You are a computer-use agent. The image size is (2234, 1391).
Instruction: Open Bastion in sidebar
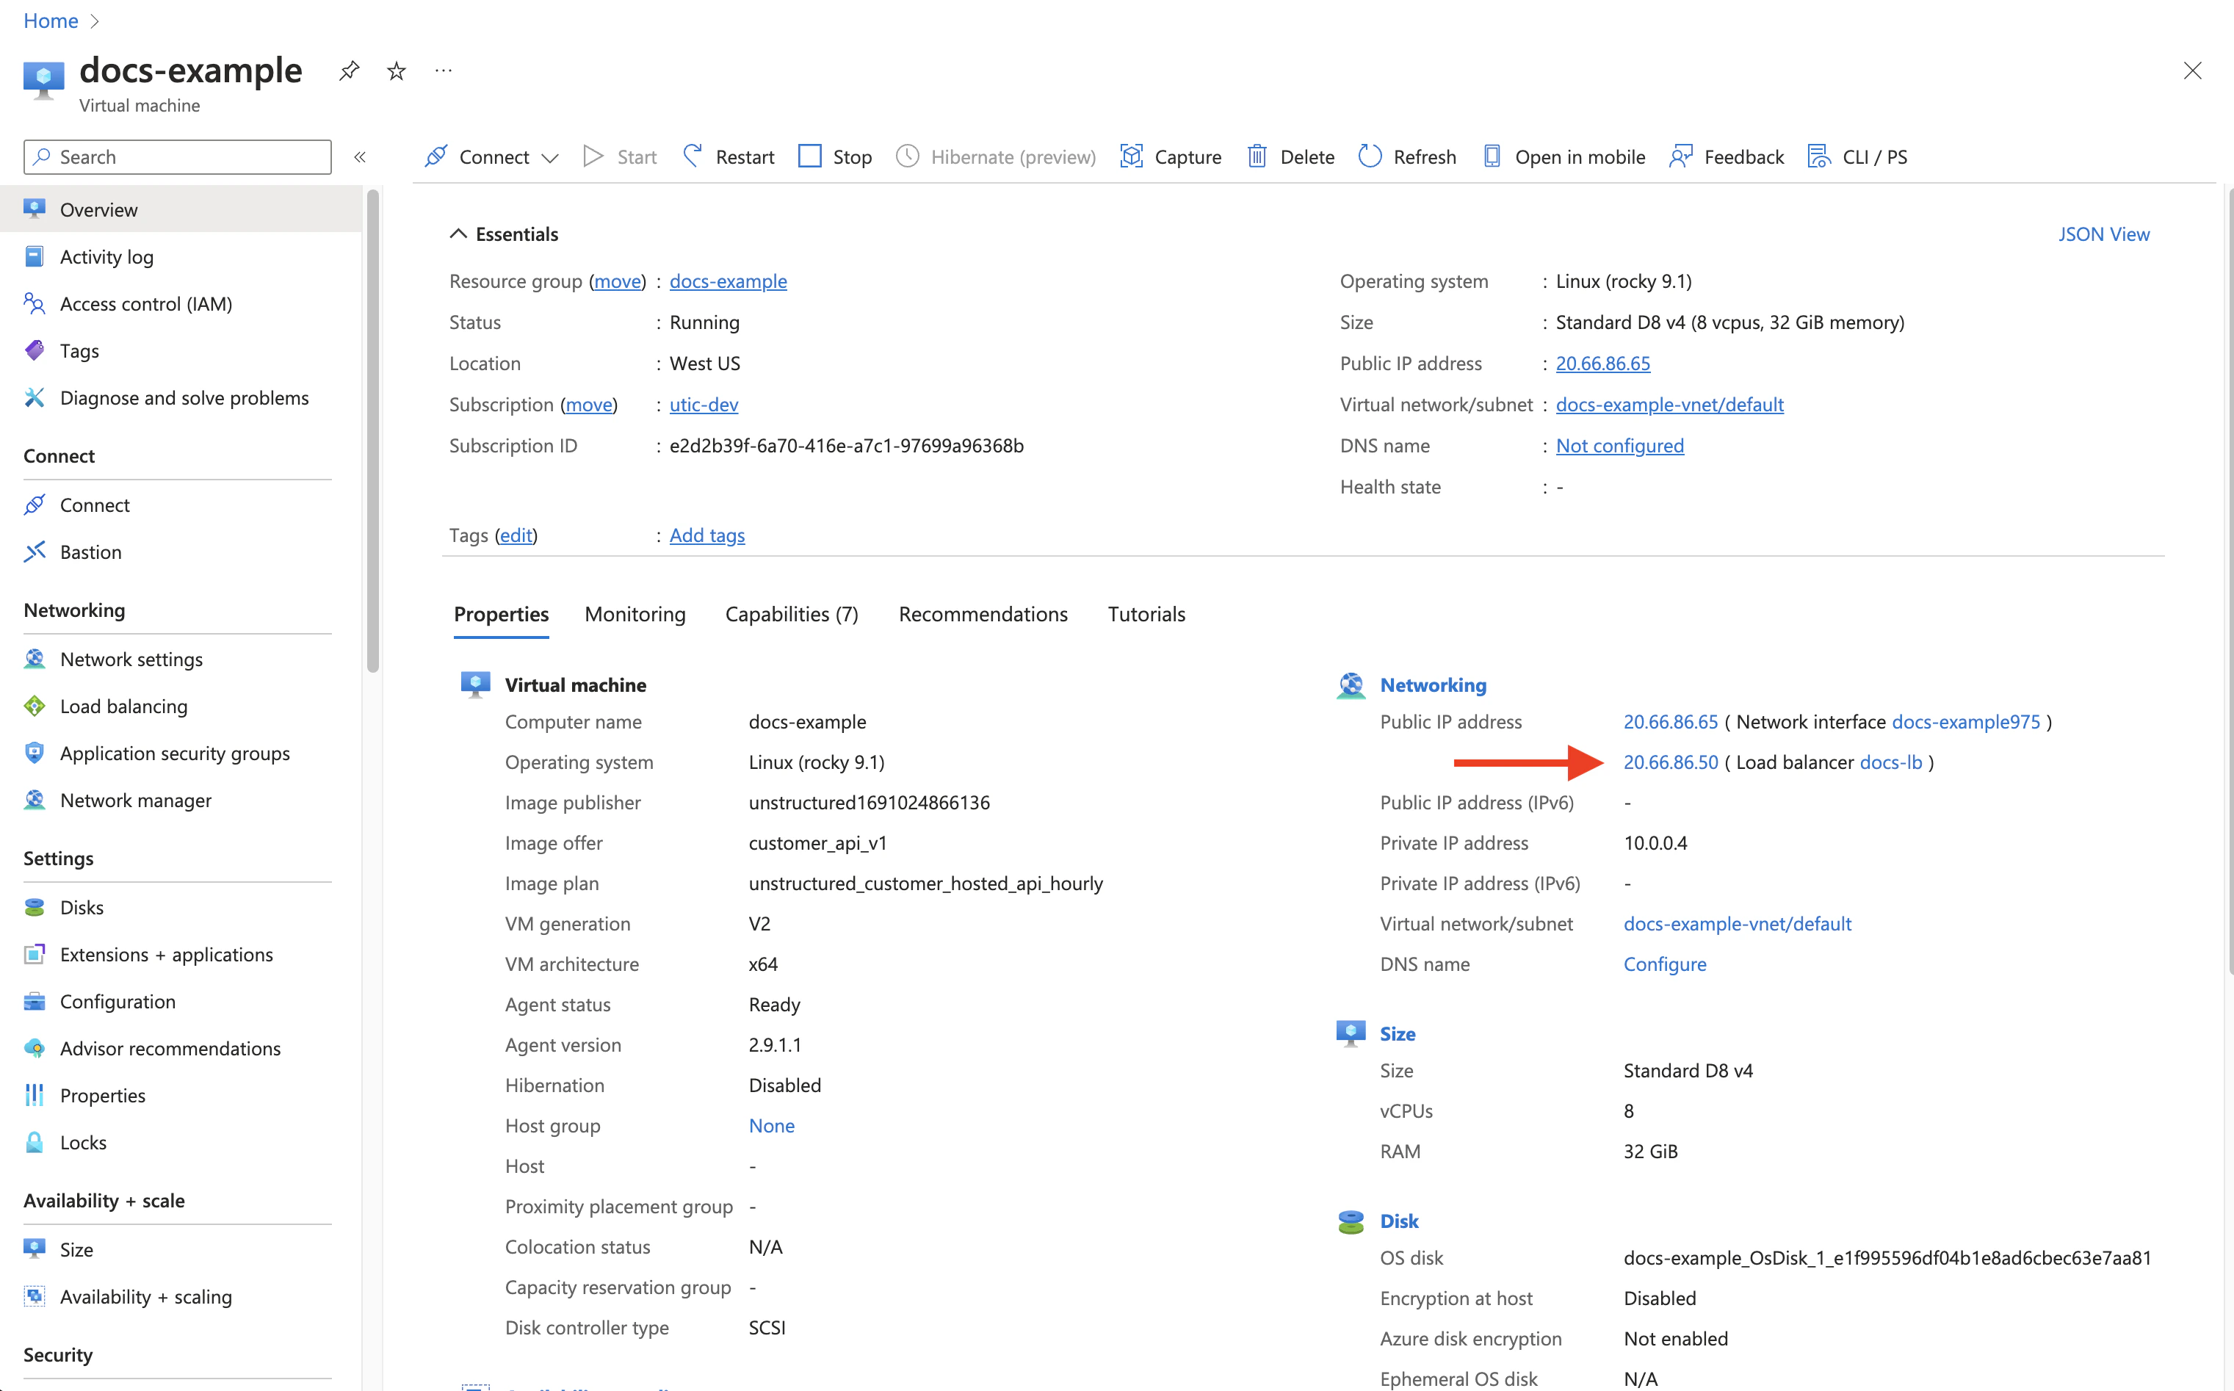pyautogui.click(x=90, y=552)
